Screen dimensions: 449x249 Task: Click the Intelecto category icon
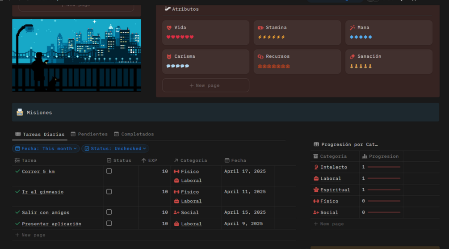tap(316, 167)
